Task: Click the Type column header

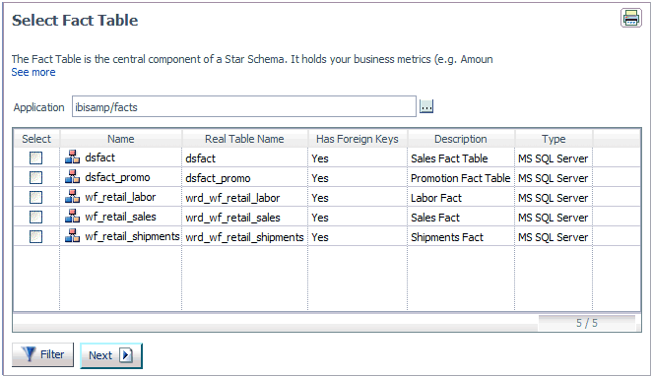Action: [554, 139]
